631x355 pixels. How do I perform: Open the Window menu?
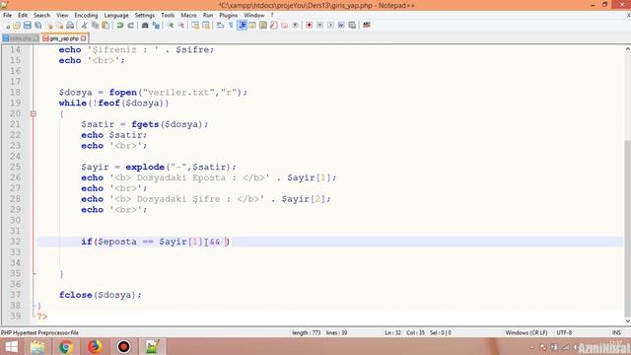click(254, 16)
